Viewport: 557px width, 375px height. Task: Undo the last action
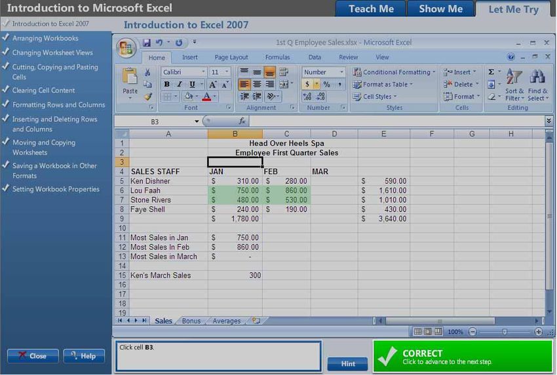coord(159,43)
